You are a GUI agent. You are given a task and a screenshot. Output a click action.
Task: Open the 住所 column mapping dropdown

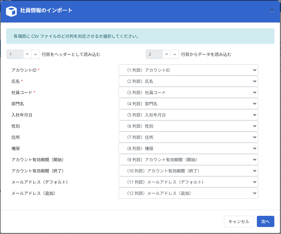point(188,137)
